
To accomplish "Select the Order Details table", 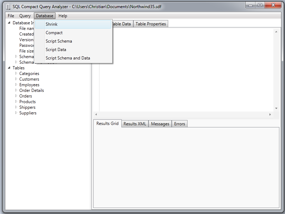I will coord(32,90).
